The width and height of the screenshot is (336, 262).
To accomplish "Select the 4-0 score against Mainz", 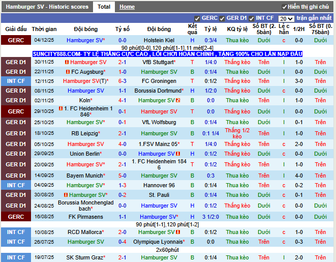I will (x=122, y=144).
